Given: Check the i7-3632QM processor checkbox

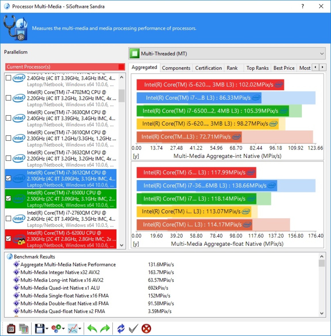Looking at the screenshot, I should tap(8, 158).
